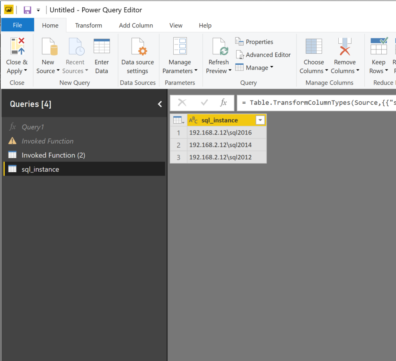Open Enter Data to create a table
The height and width of the screenshot is (361, 396).
102,55
